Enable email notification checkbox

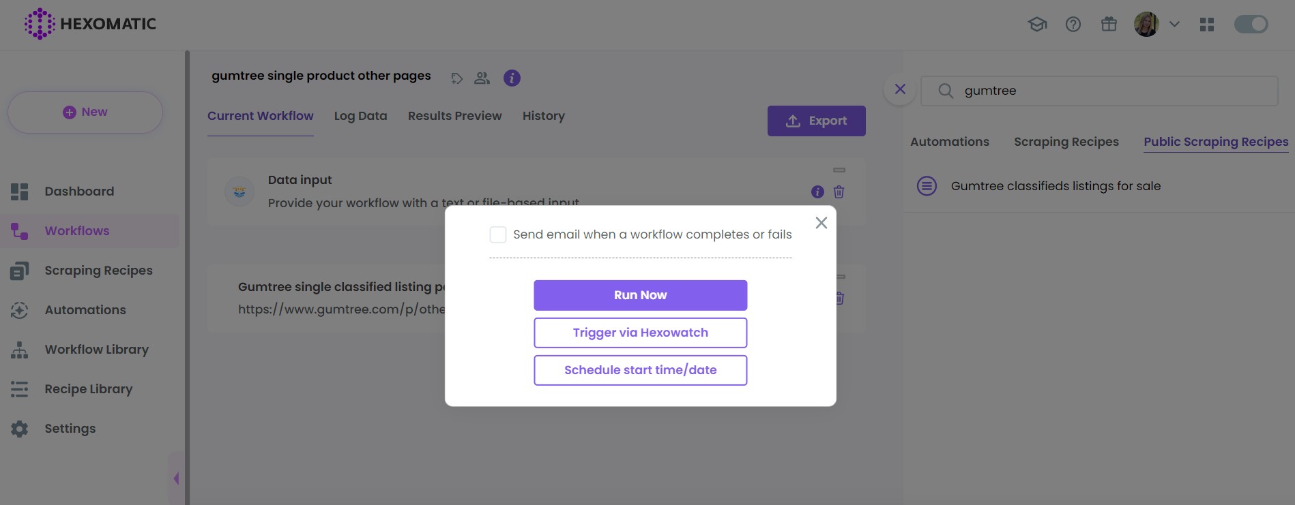[x=498, y=234]
